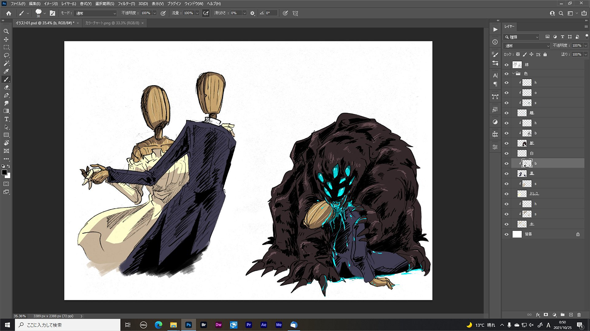Change the screen mode
This screenshot has width=590, height=331.
(6, 192)
